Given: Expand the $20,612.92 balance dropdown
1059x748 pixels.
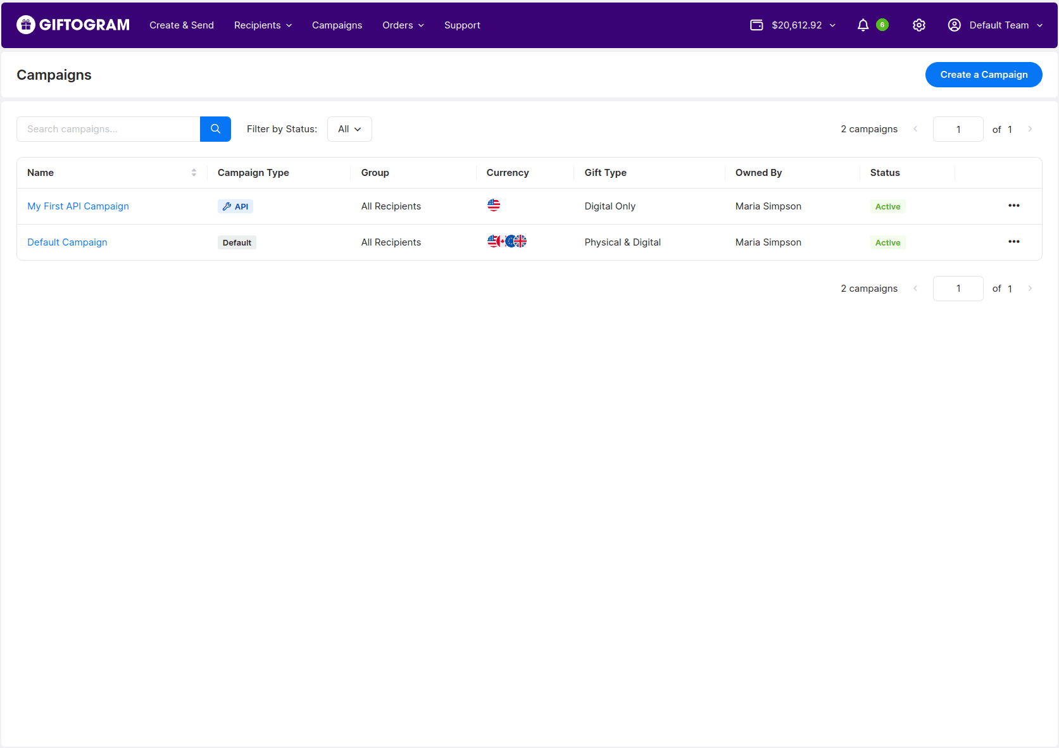Looking at the screenshot, I should pos(803,25).
